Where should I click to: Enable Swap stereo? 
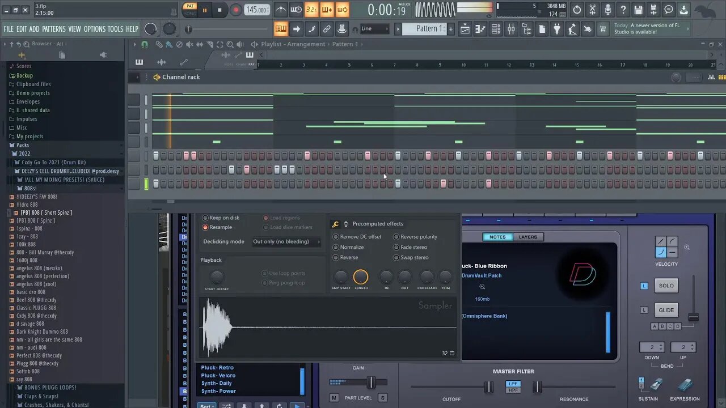tap(411, 257)
